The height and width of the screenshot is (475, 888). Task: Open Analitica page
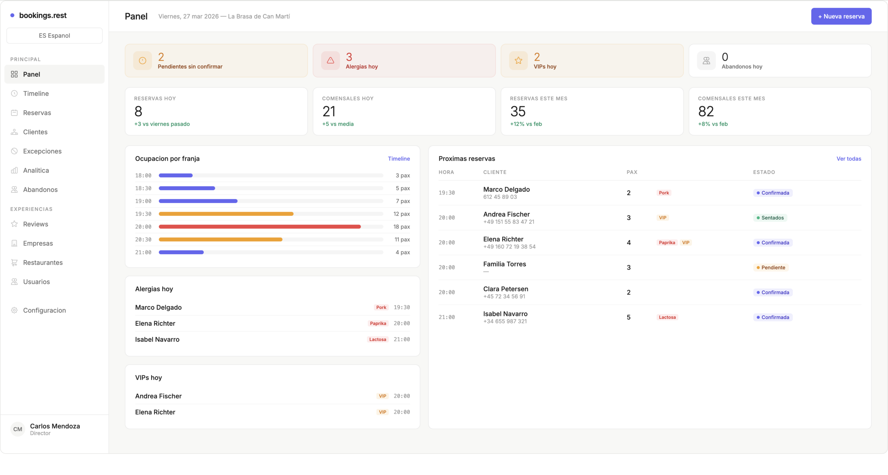coord(54,170)
